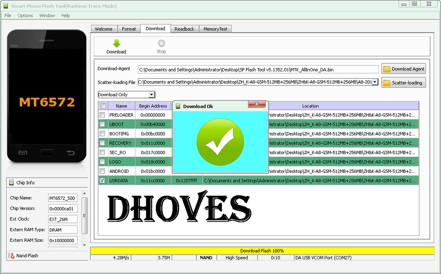441x274 pixels.
Task: Toggle the select-all checkbox in table header
Action: click(103, 106)
